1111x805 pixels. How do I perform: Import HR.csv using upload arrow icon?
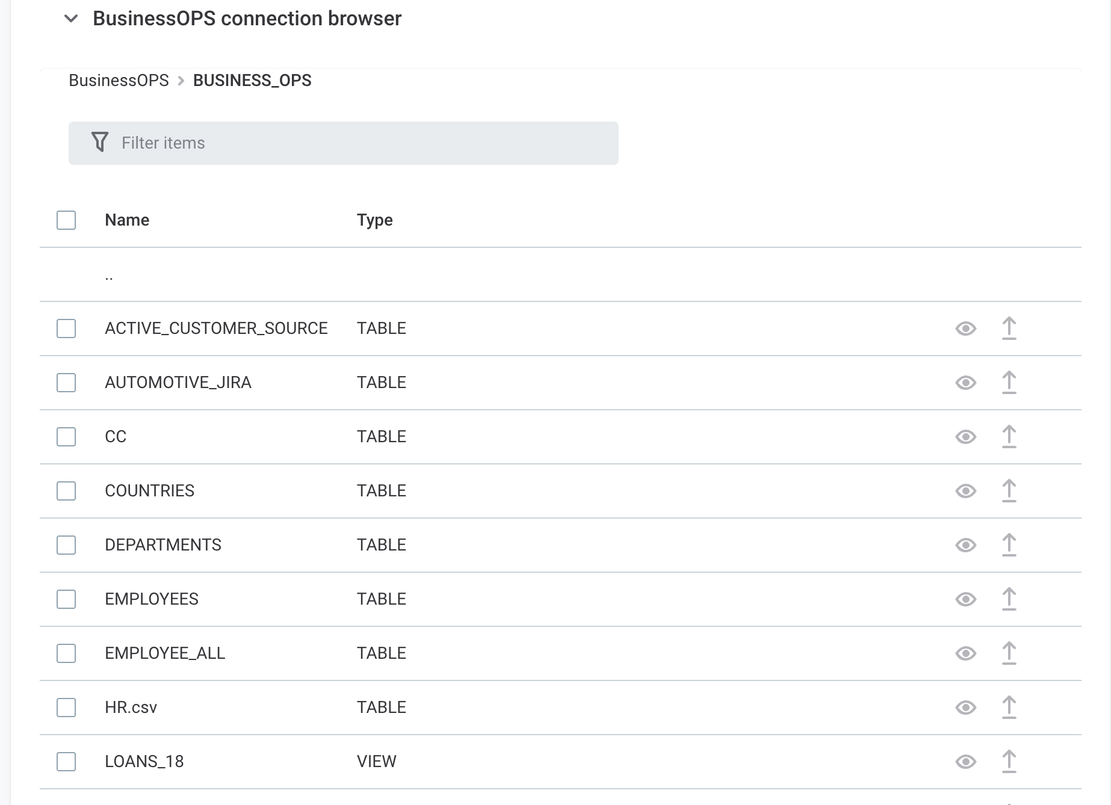tap(1009, 708)
